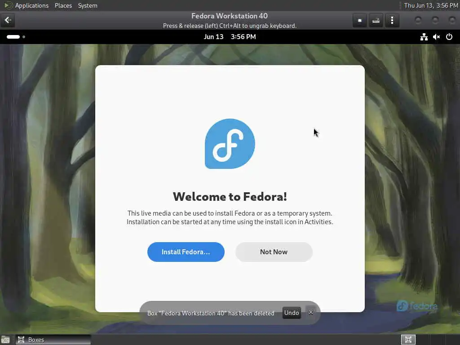Undo deletion of Fedora Workstation 40 box
Viewport: 460px width, 345px height.
291,313
